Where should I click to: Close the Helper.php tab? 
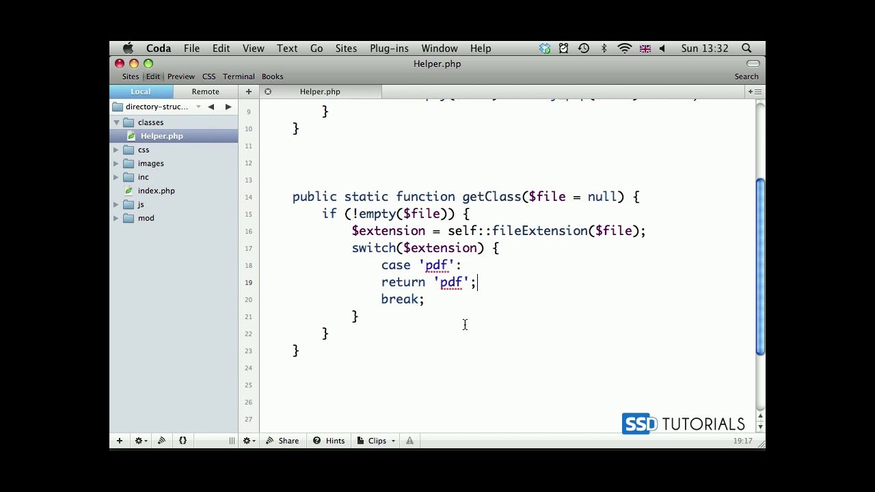pos(268,92)
